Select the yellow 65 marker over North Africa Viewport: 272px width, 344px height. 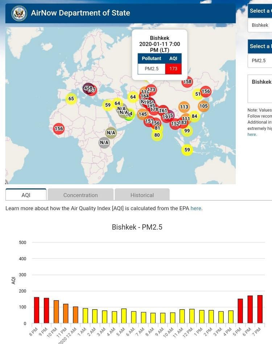point(71,99)
